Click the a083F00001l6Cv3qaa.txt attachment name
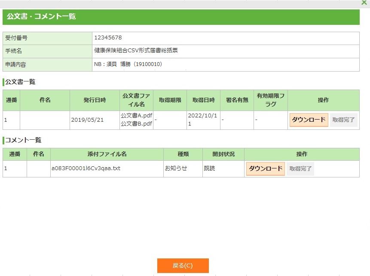Image resolution: width=370 pixels, height=276 pixels. 86,168
